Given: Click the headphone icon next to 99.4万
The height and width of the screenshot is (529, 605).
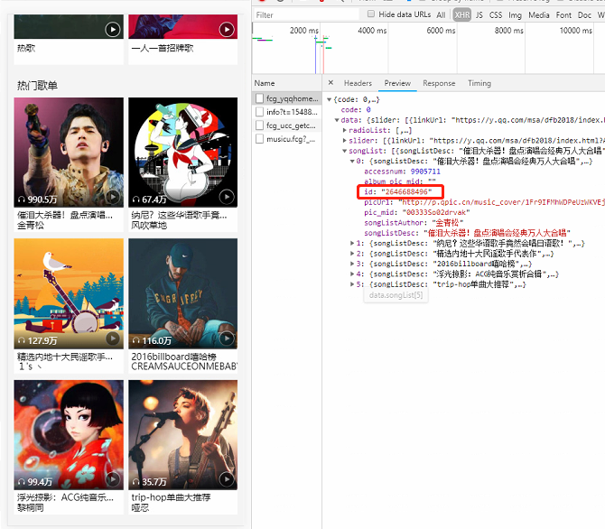Looking at the screenshot, I should tap(22, 482).
